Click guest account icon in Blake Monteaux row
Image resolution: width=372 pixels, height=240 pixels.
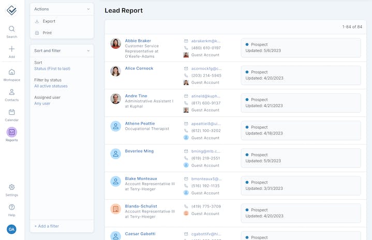tap(186, 193)
